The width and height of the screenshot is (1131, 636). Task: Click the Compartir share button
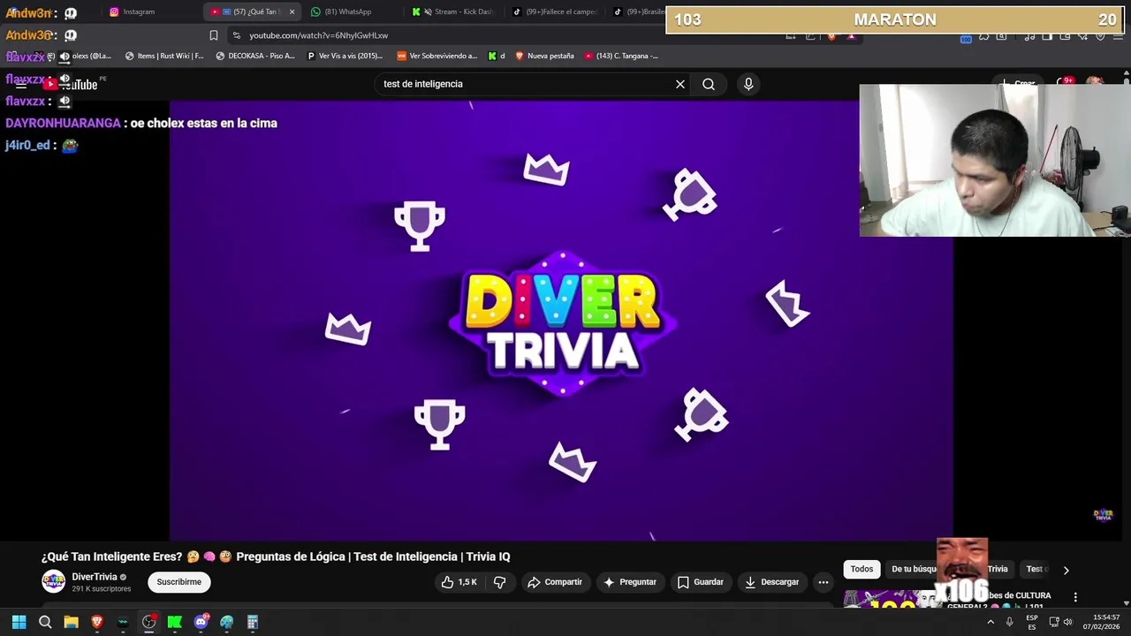pyautogui.click(x=555, y=582)
